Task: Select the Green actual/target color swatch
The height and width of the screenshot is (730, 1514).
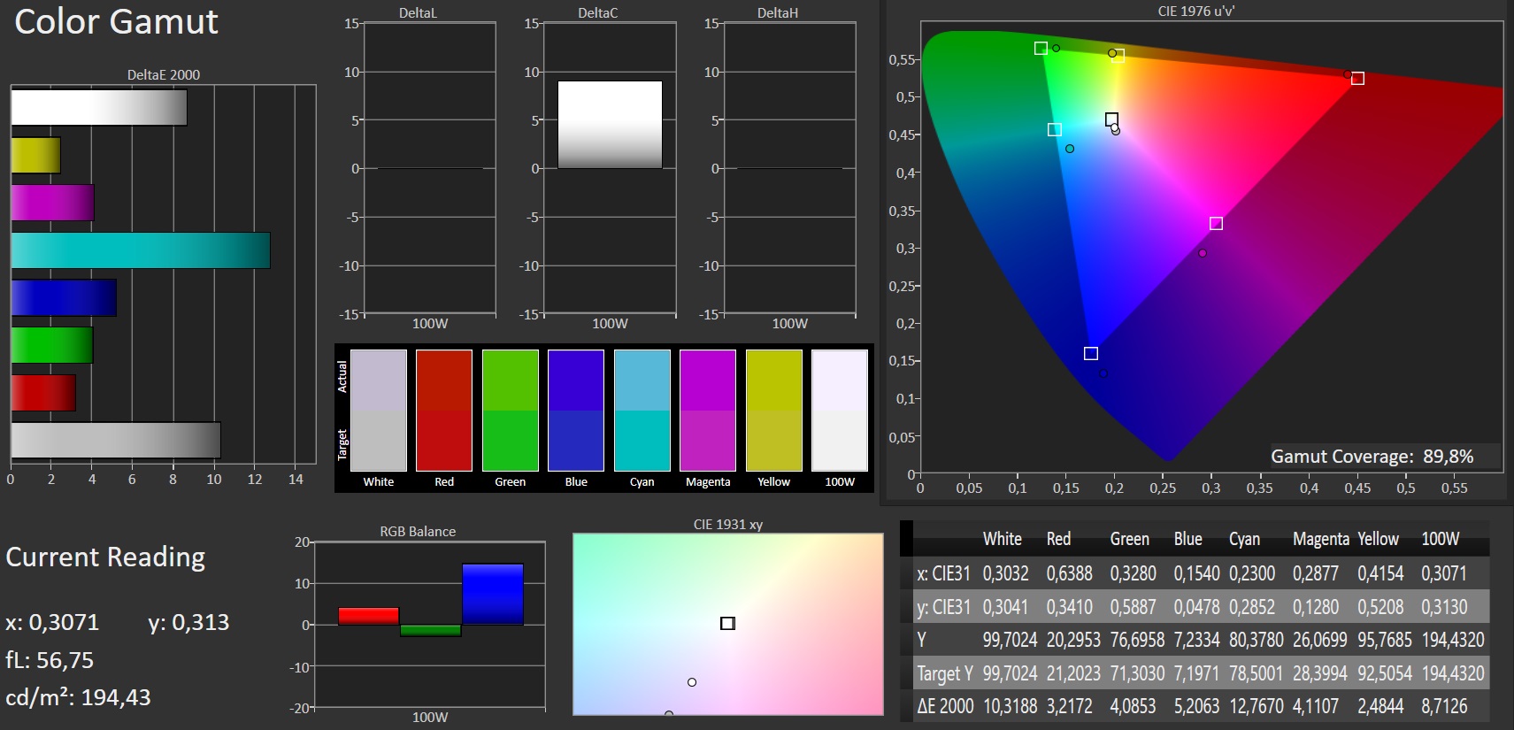Action: [511, 411]
